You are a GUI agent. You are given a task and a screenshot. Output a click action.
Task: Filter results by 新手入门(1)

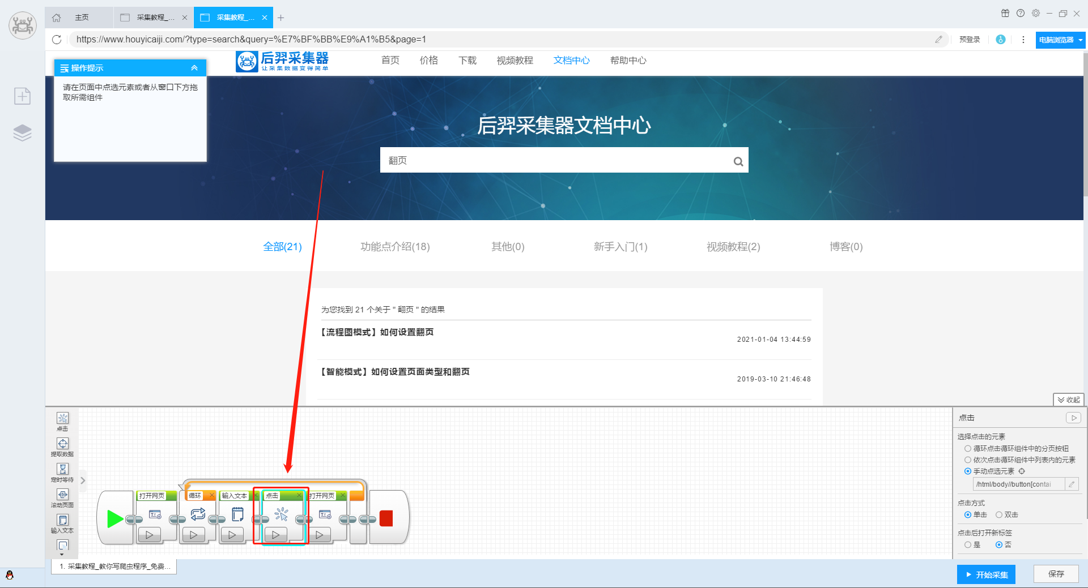[x=620, y=247]
